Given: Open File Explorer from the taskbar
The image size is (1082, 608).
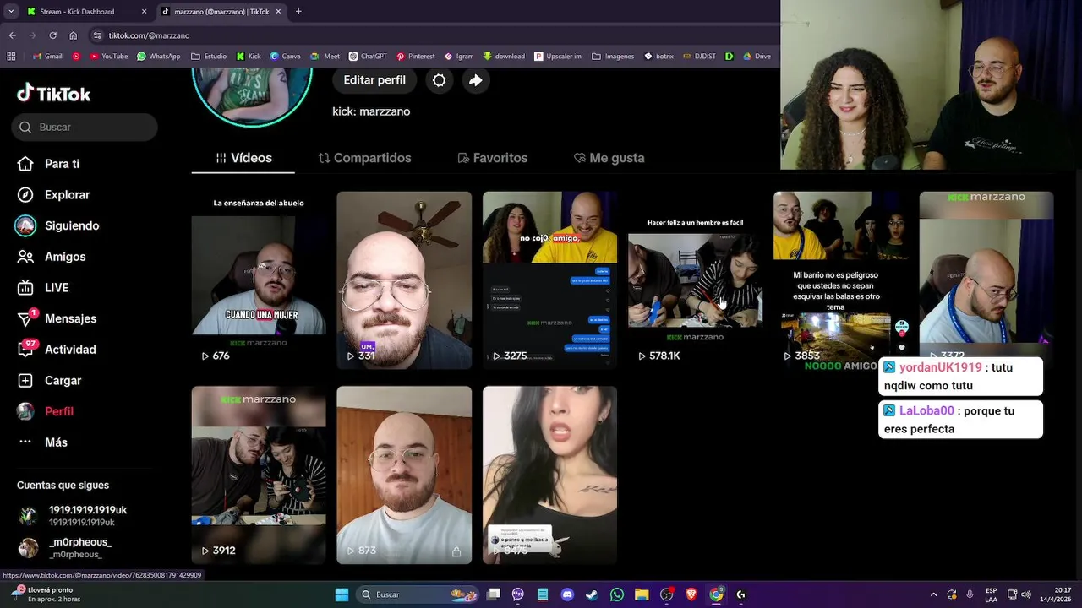Looking at the screenshot, I should pyautogui.click(x=642, y=594).
